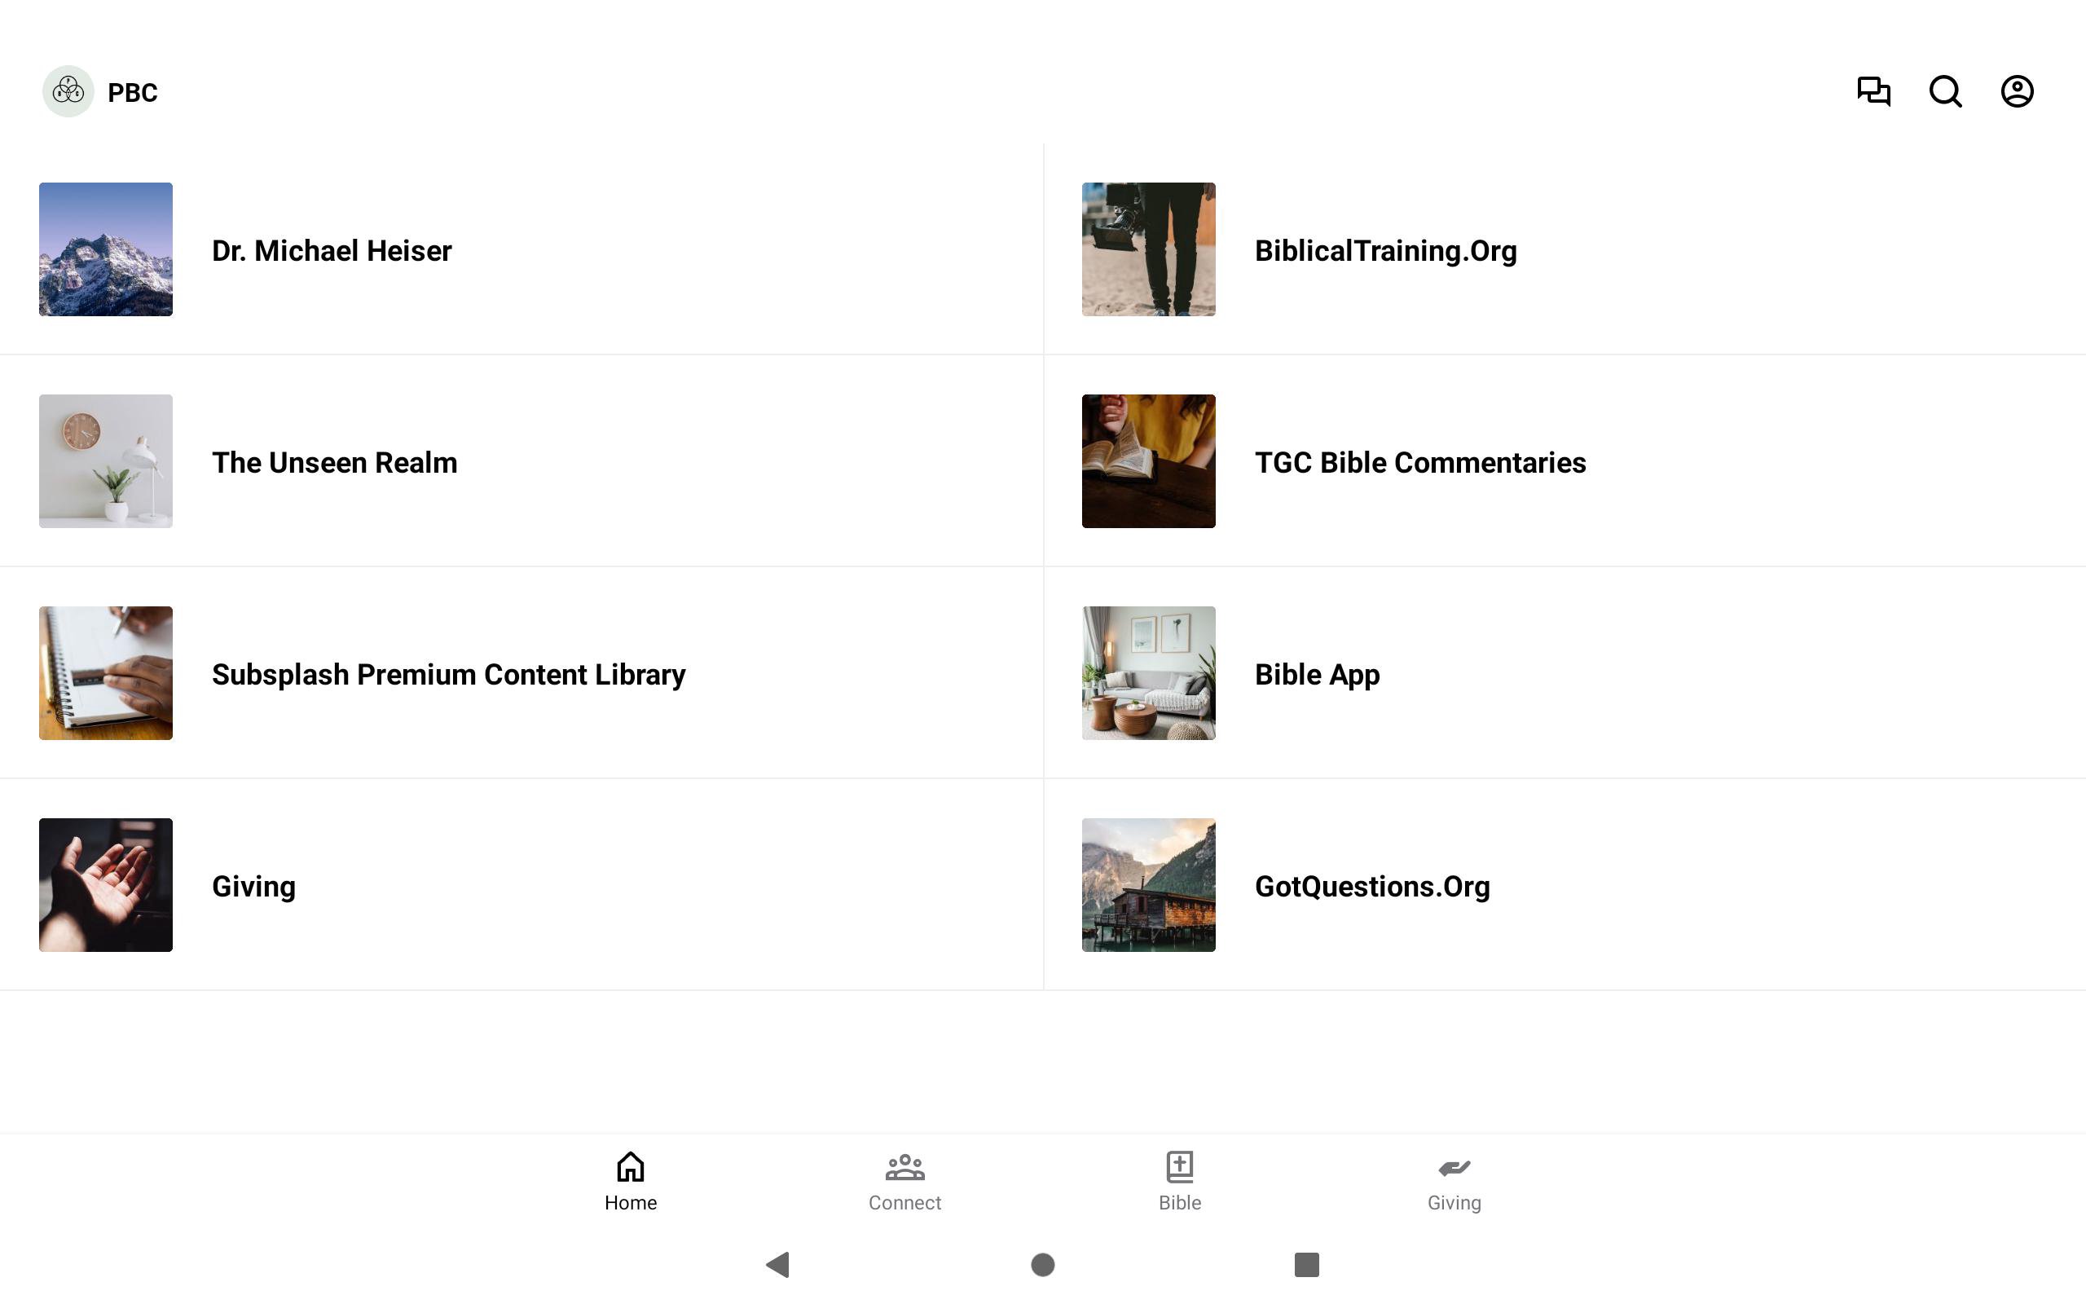
Task: Open Subsplash Premium Content Library
Action: click(448, 673)
